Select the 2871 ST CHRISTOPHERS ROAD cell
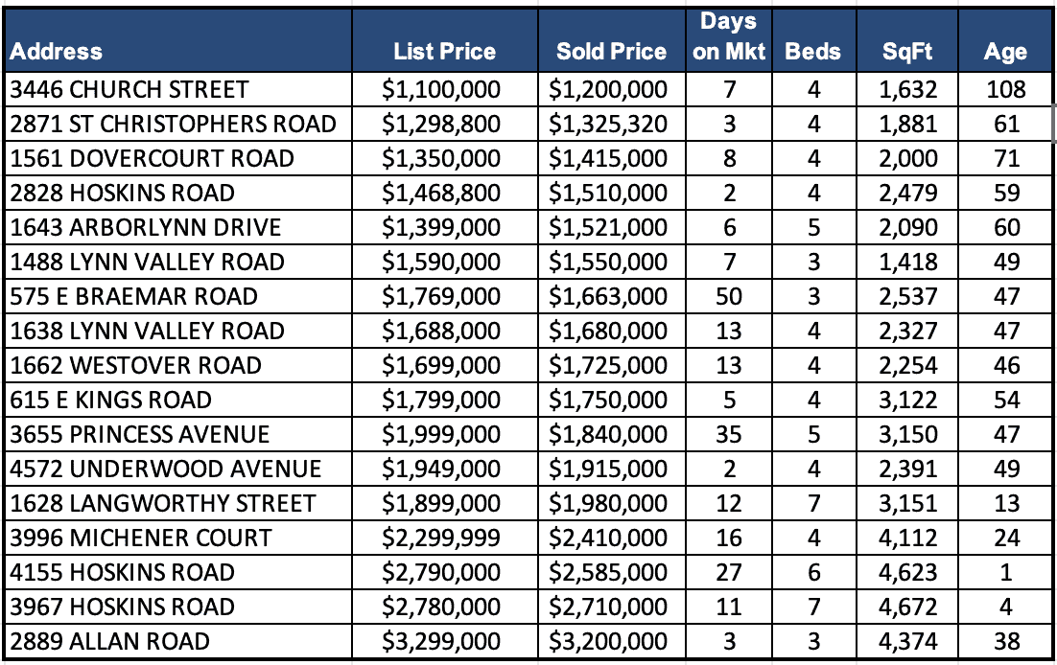 (174, 125)
